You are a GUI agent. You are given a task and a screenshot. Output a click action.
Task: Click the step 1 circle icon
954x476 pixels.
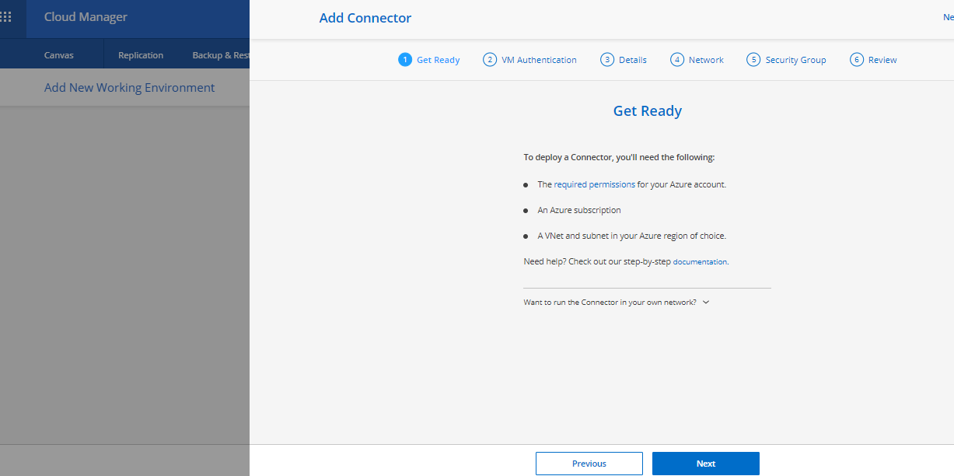coord(404,60)
